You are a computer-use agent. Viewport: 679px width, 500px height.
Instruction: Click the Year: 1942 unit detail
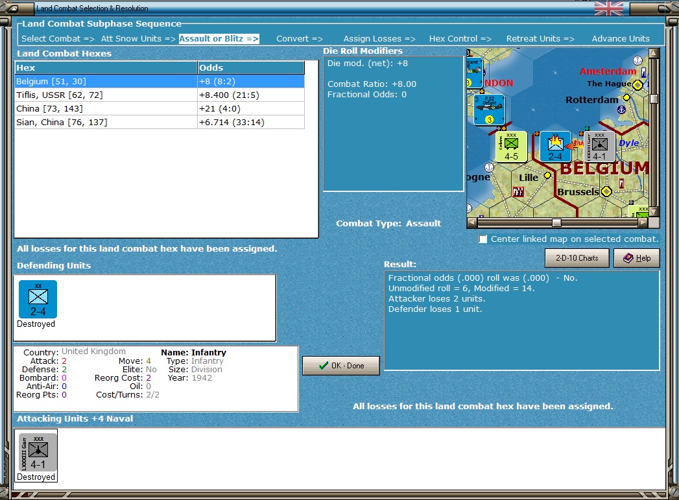click(x=189, y=378)
